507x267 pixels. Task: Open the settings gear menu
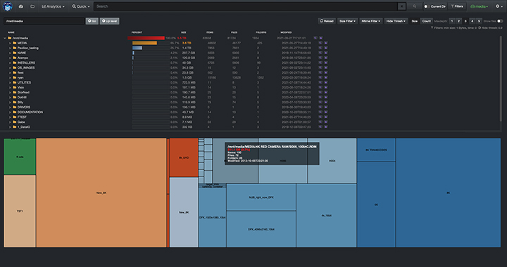[x=499, y=6]
